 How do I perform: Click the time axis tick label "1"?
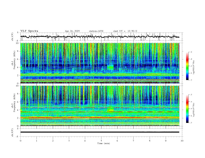pos(36,141)
